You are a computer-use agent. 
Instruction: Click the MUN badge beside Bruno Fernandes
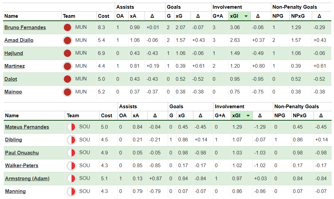67,27
